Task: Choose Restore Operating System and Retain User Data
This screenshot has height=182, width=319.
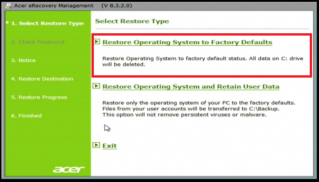Action: (191, 87)
